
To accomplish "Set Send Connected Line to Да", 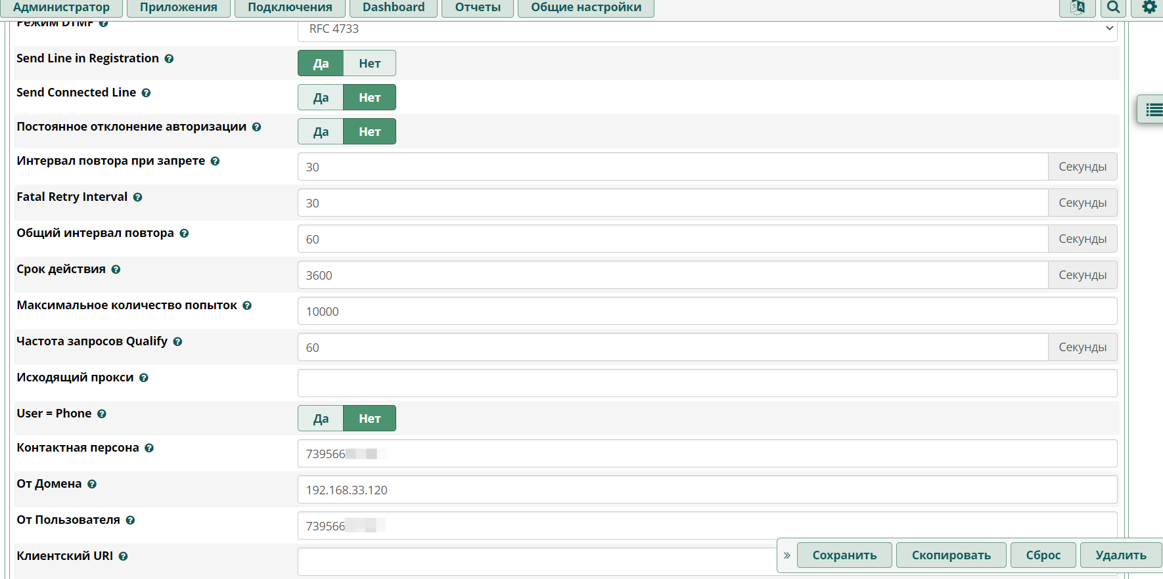I will coord(321,98).
